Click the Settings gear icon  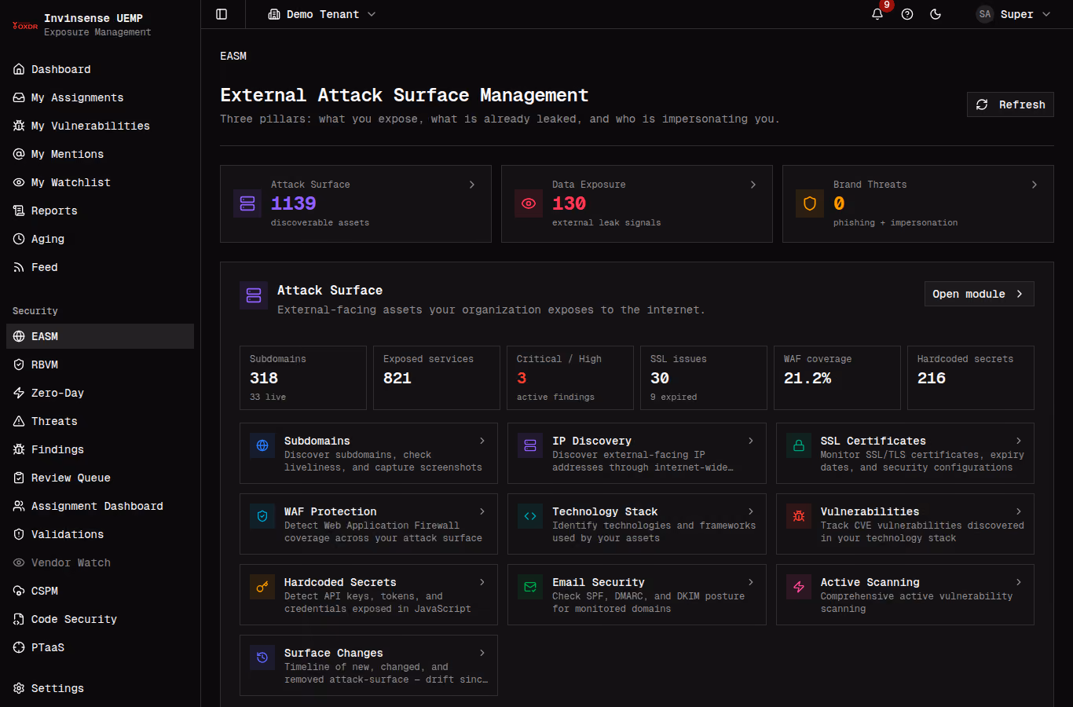tap(19, 688)
